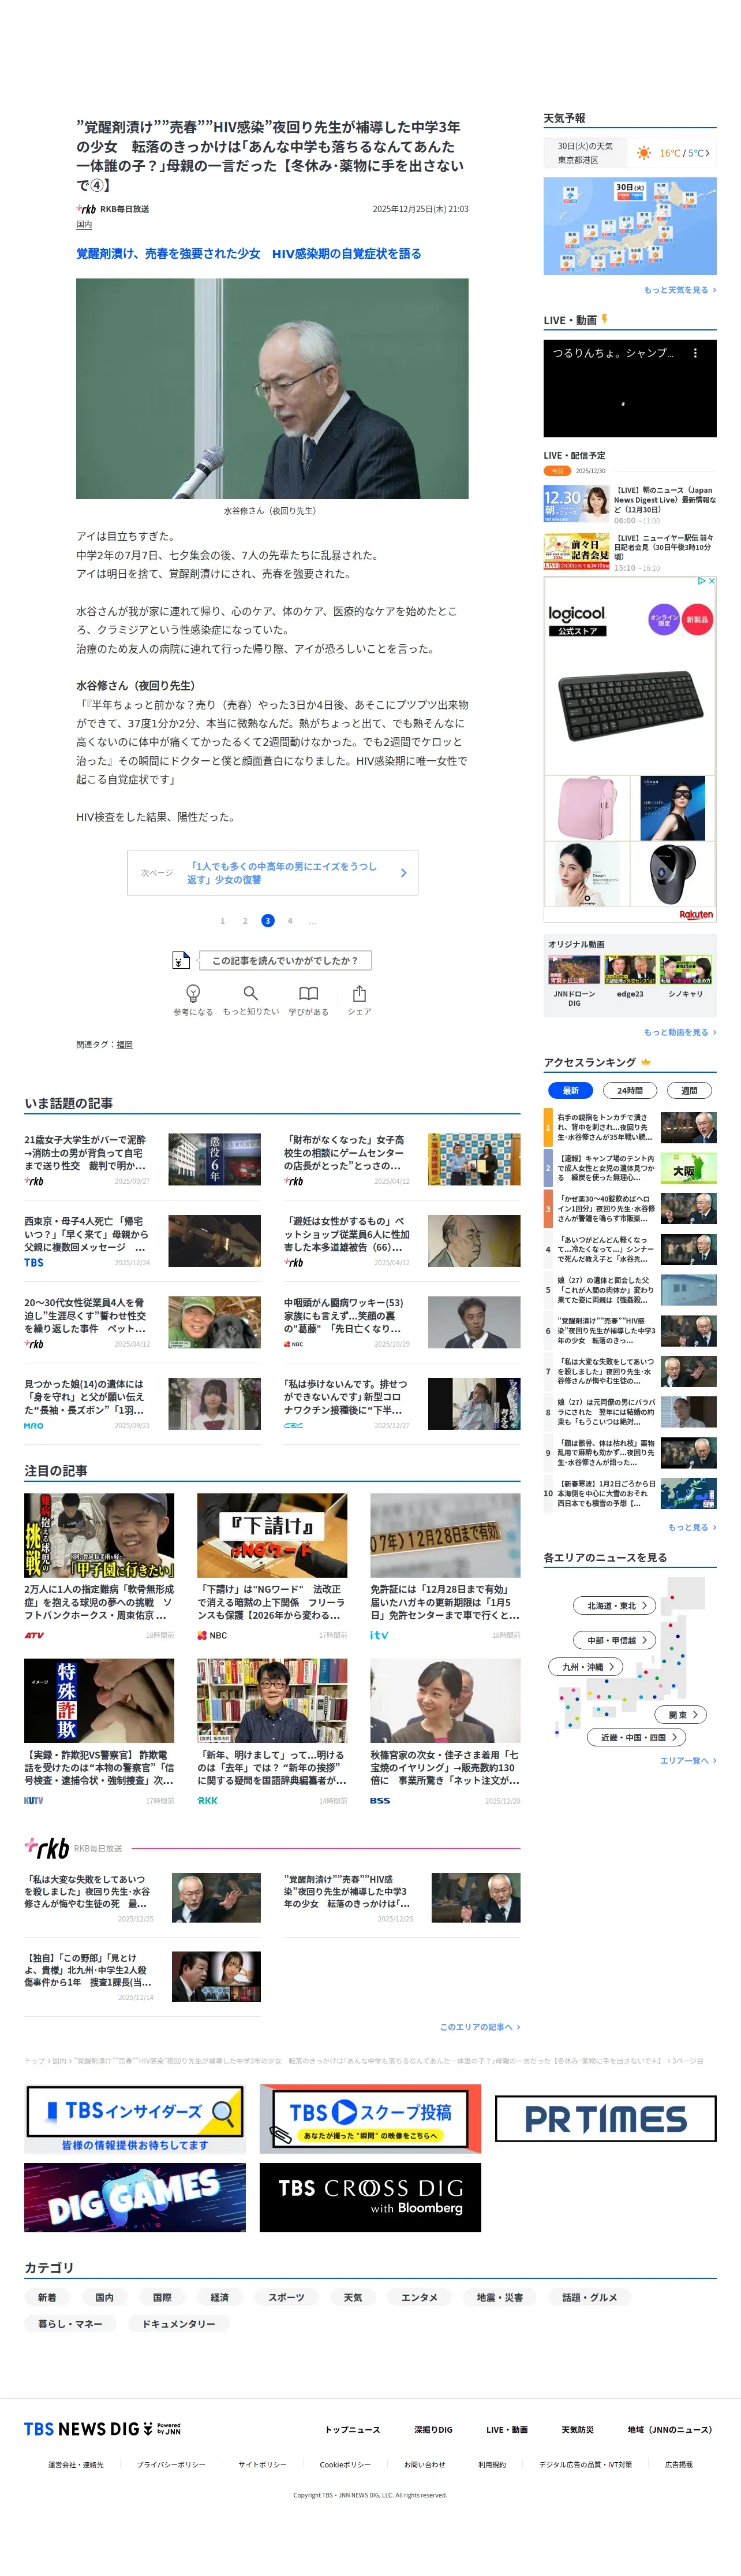Screen dimensions: 741x2576
Task: Go to article page 2
Action: tap(245, 920)
